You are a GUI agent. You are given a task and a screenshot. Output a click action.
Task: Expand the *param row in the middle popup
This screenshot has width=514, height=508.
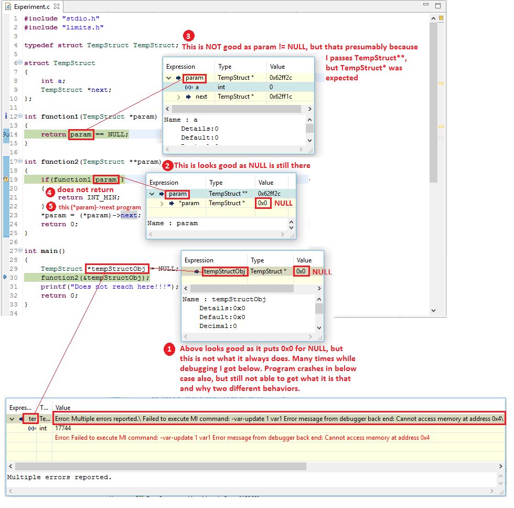tap(162, 204)
